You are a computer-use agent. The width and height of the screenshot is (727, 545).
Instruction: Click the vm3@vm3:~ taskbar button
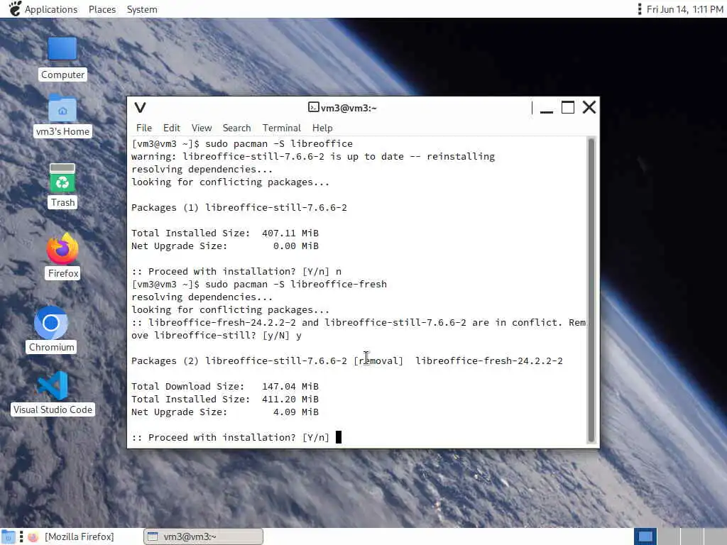pyautogui.click(x=204, y=536)
